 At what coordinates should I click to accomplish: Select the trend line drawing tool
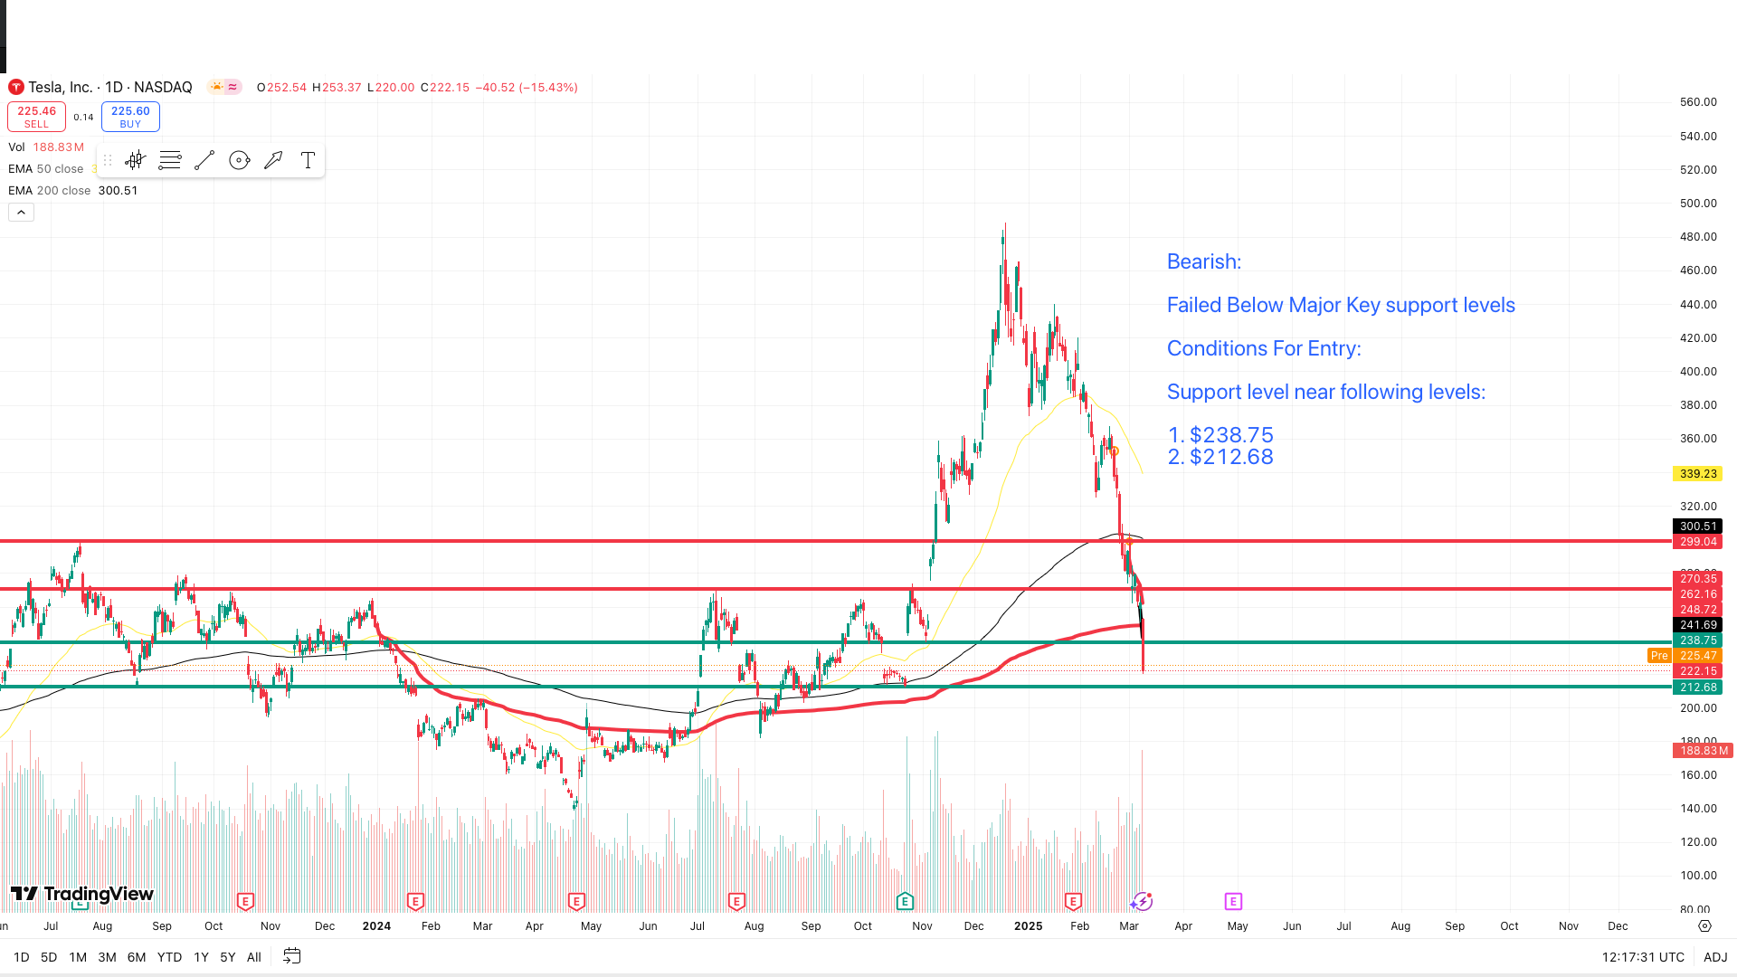tap(204, 160)
